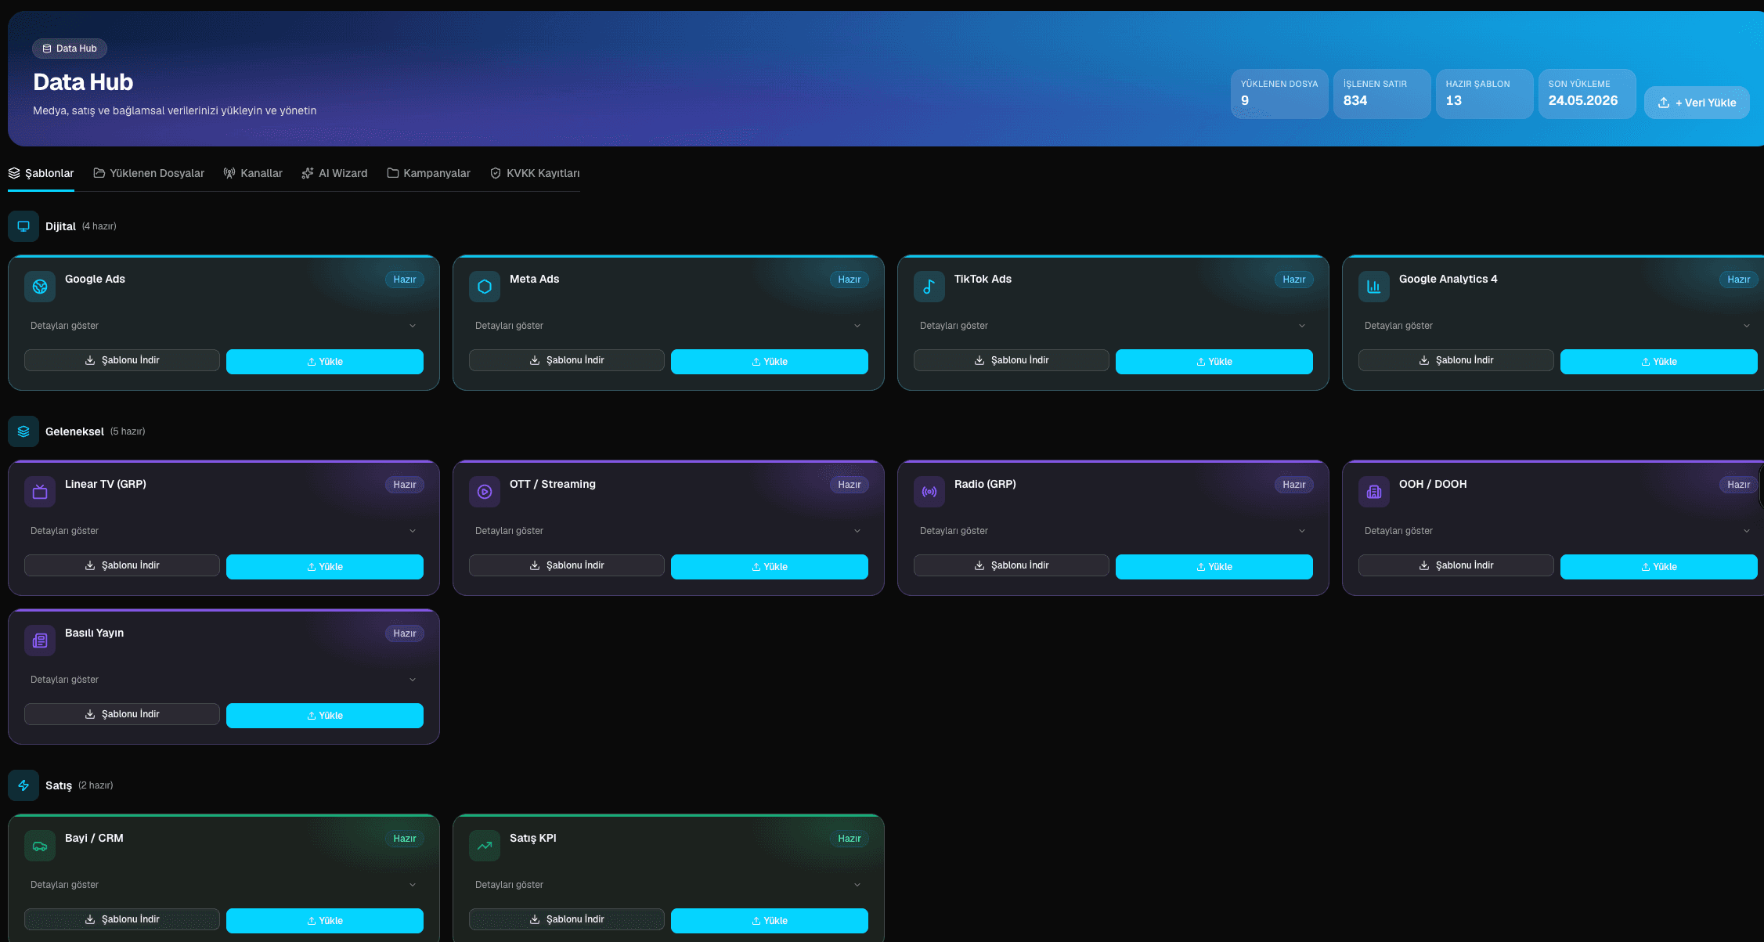Image resolution: width=1764 pixels, height=942 pixels.
Task: Upload data for Google Analytics 4
Action: point(1659,362)
